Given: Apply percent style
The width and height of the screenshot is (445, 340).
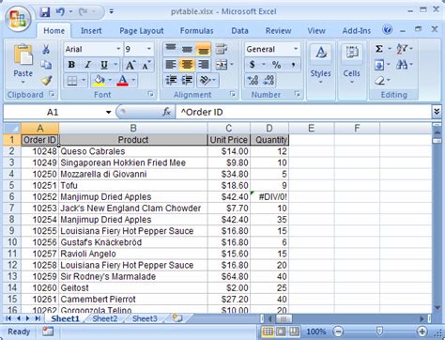Looking at the screenshot, I should click(x=276, y=65).
